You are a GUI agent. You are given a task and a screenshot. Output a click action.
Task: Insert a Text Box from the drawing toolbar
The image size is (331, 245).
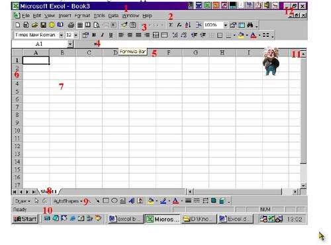click(x=123, y=201)
